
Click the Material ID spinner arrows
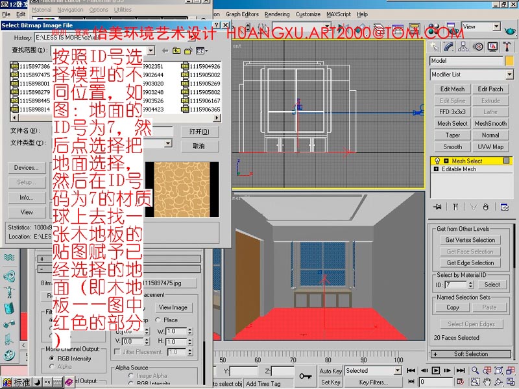pyautogui.click(x=471, y=285)
